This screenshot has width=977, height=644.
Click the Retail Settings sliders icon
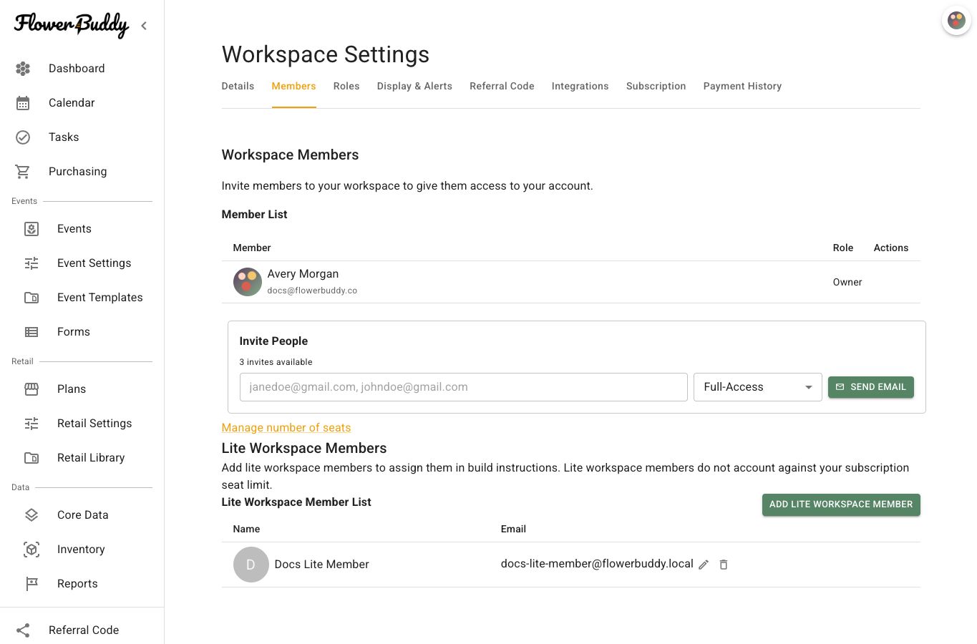point(31,424)
